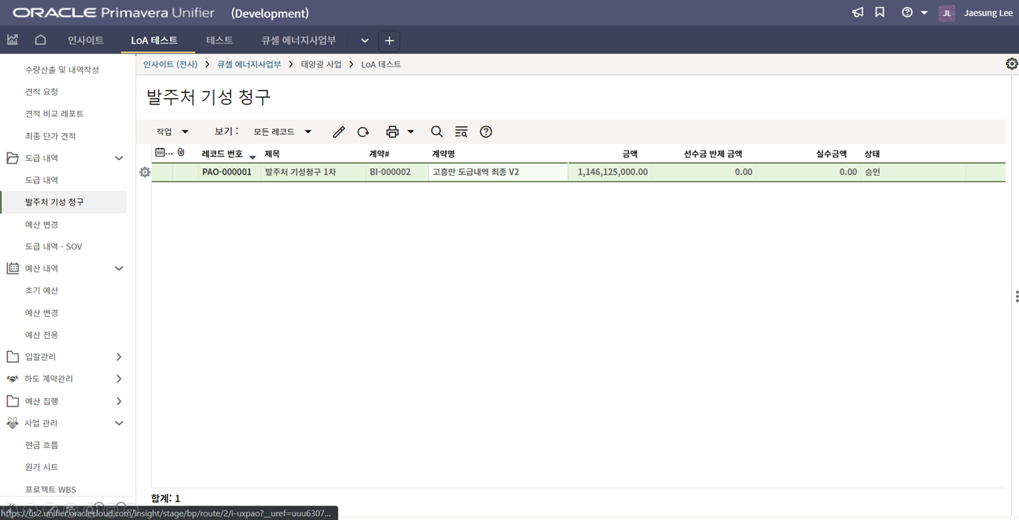The image size is (1019, 520).
Task: Select 도급 내역 - SOV in sidebar
Action: coord(54,246)
